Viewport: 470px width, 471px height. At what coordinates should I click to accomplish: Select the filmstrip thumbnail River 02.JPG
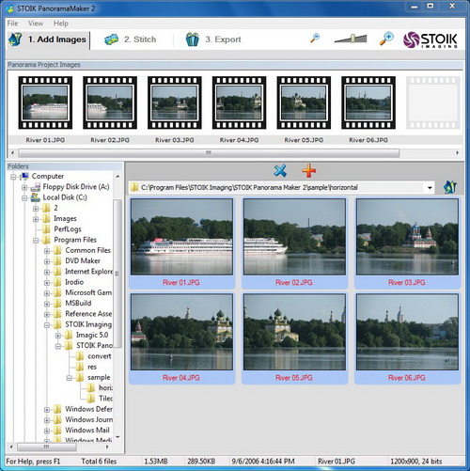point(110,102)
